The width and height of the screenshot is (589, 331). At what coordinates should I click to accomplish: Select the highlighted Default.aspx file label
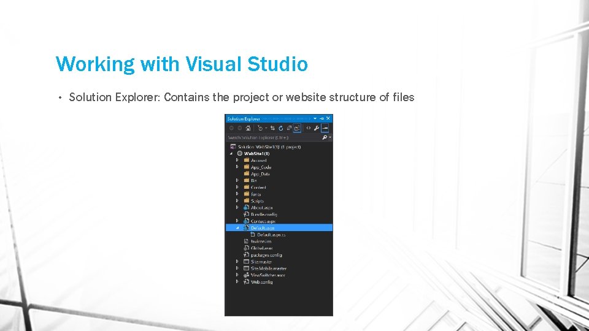pos(263,228)
